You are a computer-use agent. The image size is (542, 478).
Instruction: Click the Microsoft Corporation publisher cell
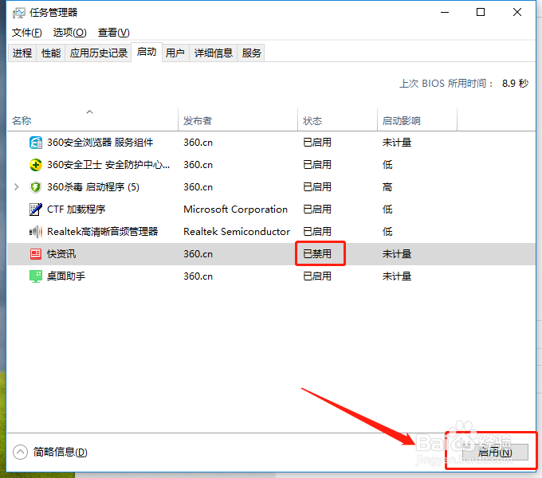(x=235, y=210)
